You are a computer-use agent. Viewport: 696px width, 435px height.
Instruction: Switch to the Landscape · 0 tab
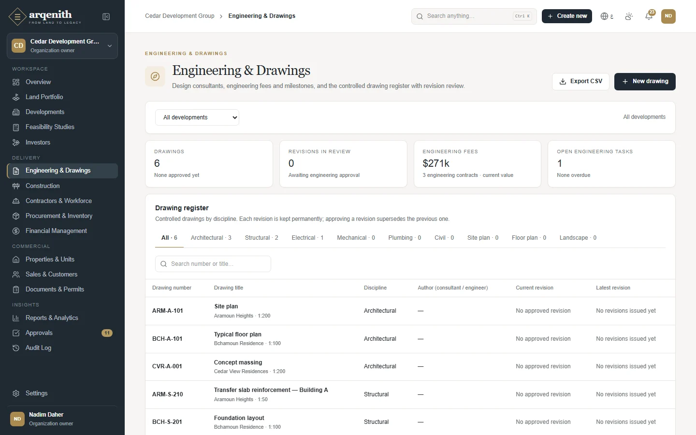(x=578, y=238)
